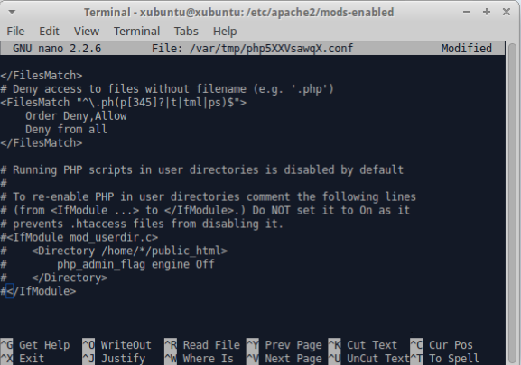This screenshot has width=521, height=365.
Task: Click the ^T To Spell shortcut
Action: coord(444,359)
